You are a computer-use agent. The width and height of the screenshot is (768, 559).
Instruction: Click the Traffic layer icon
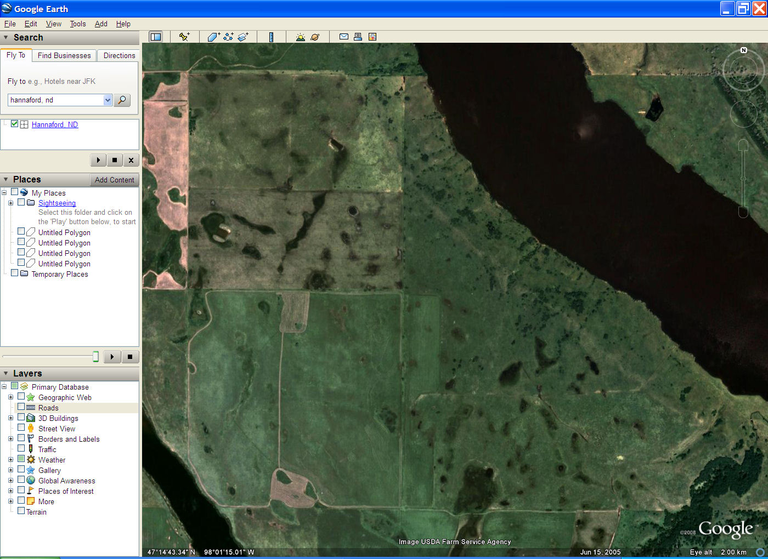coord(31,449)
